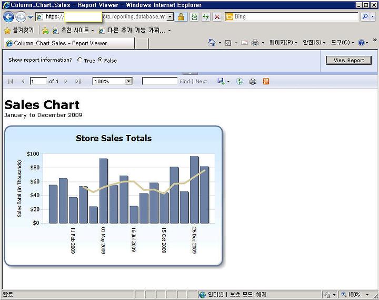Add to favorites bar star icon
Screen dimensions: 379x300
45,31
